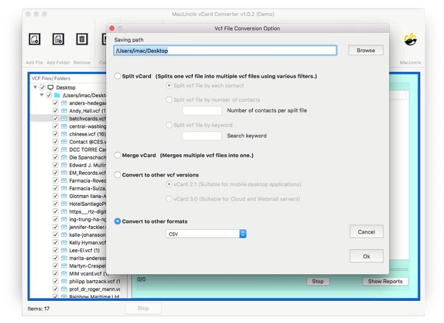Select Convert to other formats radio

(x=117, y=221)
